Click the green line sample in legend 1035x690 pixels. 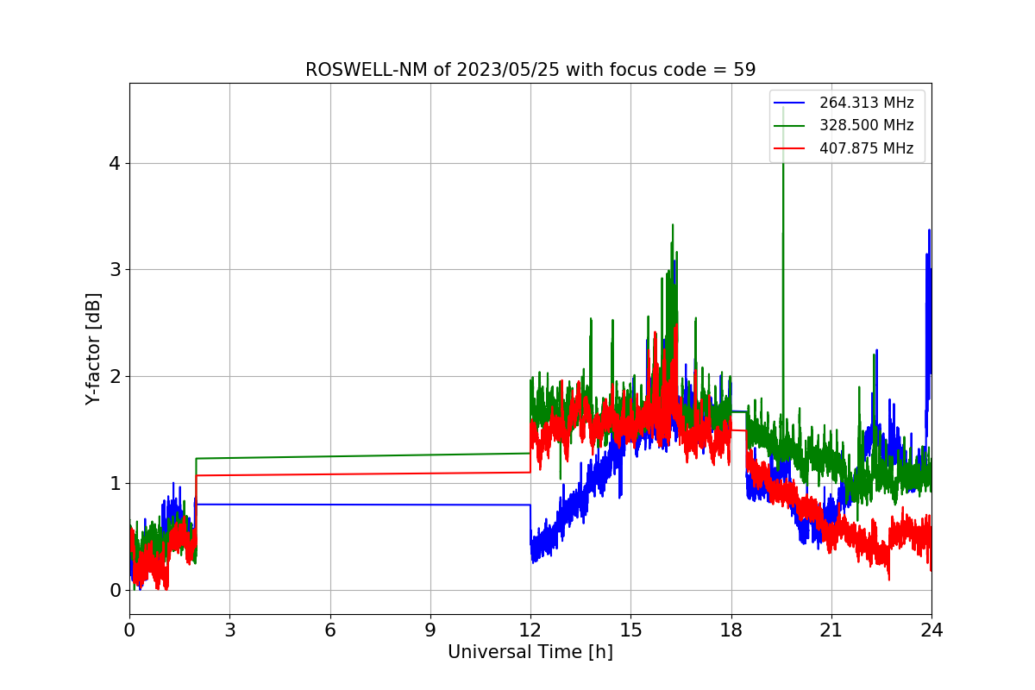pos(791,126)
